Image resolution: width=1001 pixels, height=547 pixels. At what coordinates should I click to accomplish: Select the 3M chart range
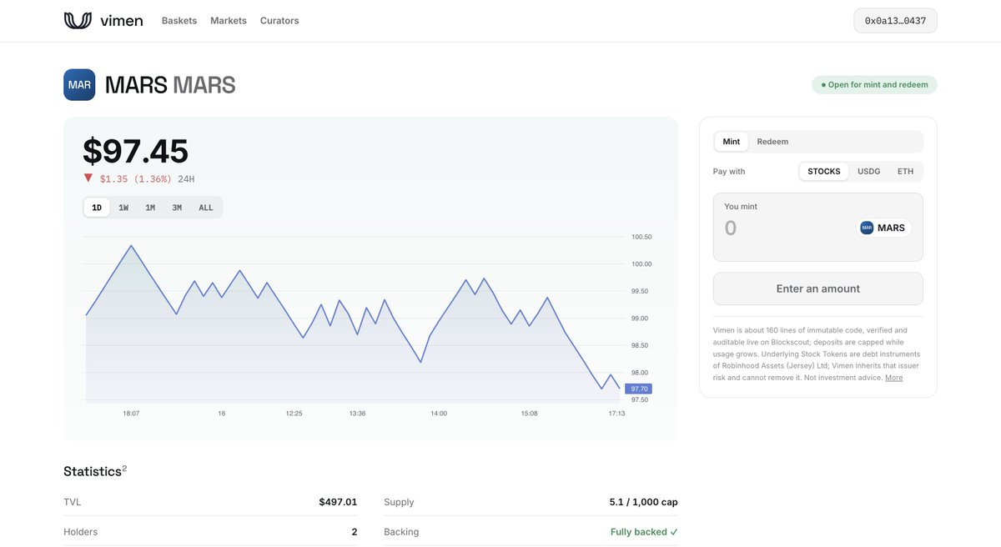pyautogui.click(x=177, y=208)
